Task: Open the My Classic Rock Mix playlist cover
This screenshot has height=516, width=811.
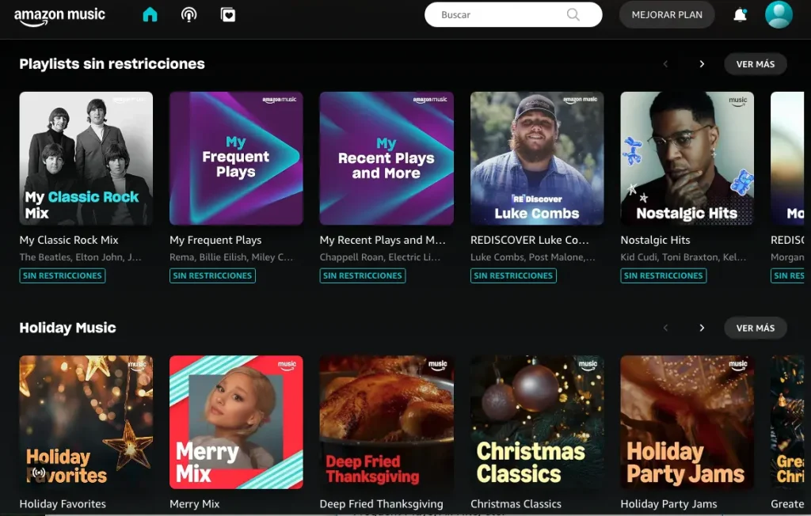Action: 86,157
